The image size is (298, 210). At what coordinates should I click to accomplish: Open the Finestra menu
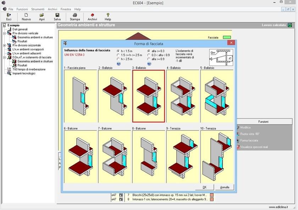[65, 9]
